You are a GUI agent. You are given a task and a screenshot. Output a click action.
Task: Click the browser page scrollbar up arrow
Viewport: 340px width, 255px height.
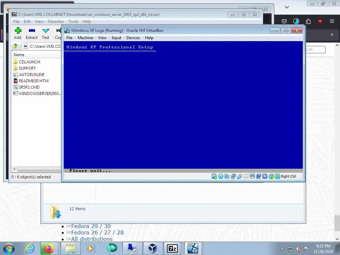click(337, 45)
